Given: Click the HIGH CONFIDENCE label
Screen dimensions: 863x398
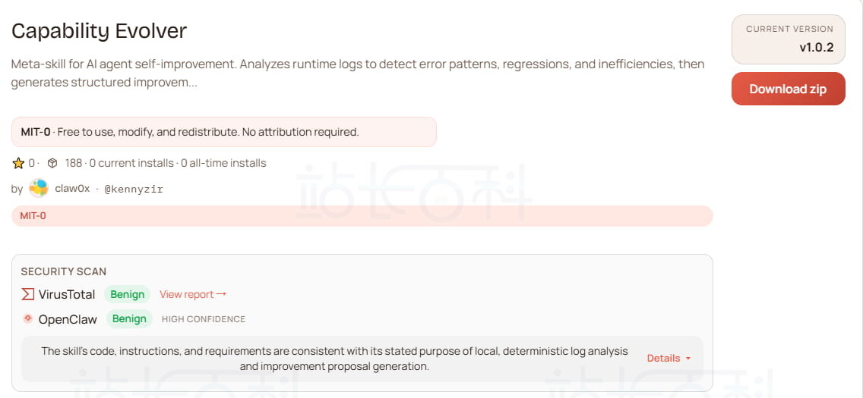Looking at the screenshot, I should [204, 319].
